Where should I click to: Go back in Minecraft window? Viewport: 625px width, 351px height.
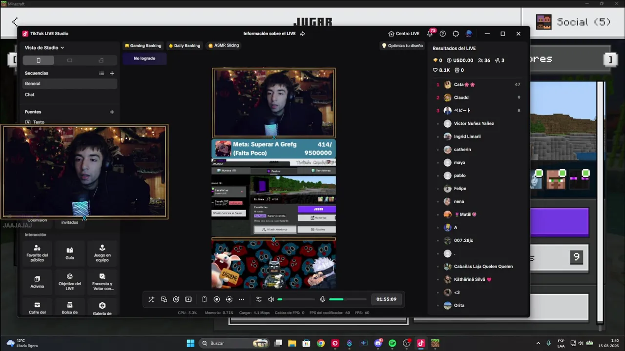[15, 22]
